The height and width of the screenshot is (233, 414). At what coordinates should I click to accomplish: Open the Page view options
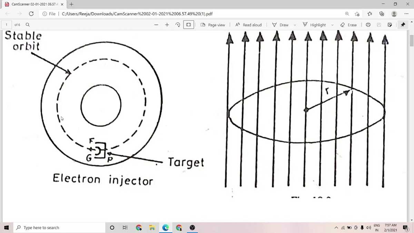[x=213, y=25]
